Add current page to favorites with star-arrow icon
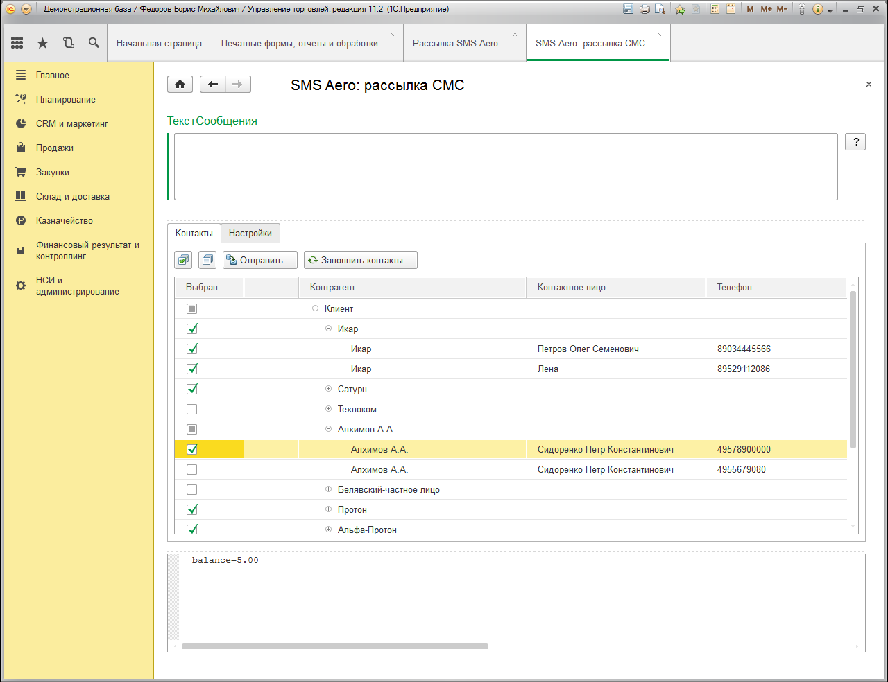888x682 pixels. pyautogui.click(x=680, y=9)
